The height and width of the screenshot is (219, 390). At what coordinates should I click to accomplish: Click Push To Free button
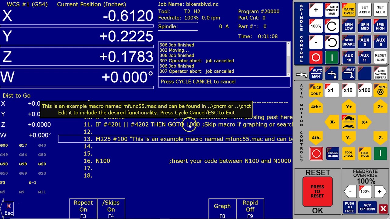pyautogui.click(x=350, y=207)
